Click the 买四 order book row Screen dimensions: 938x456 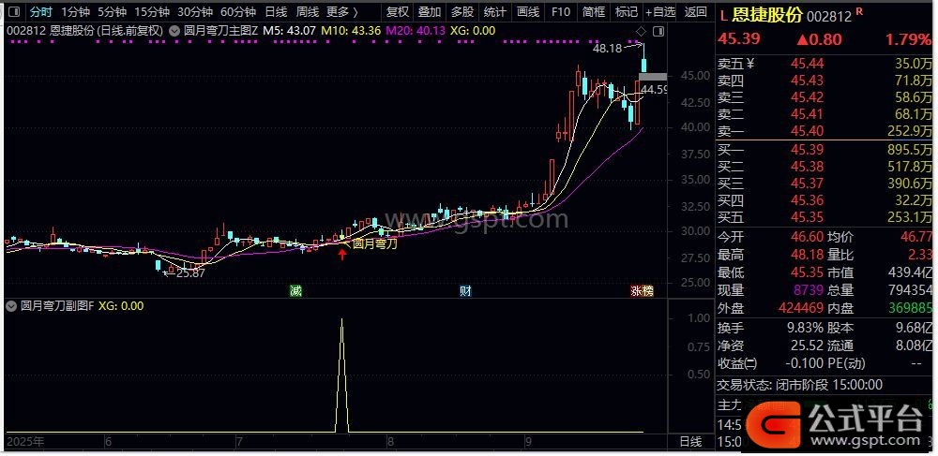pos(825,200)
